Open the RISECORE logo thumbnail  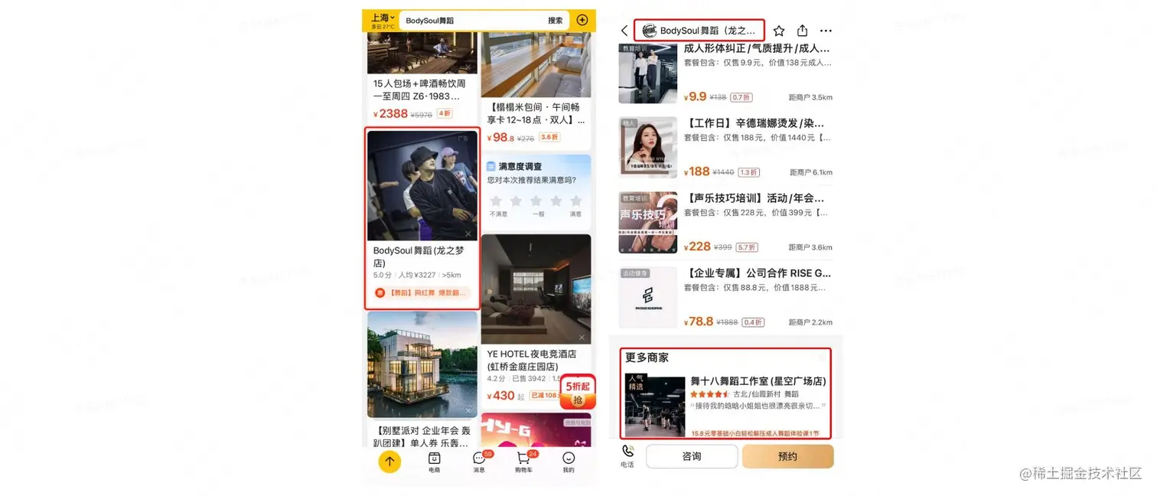(648, 298)
